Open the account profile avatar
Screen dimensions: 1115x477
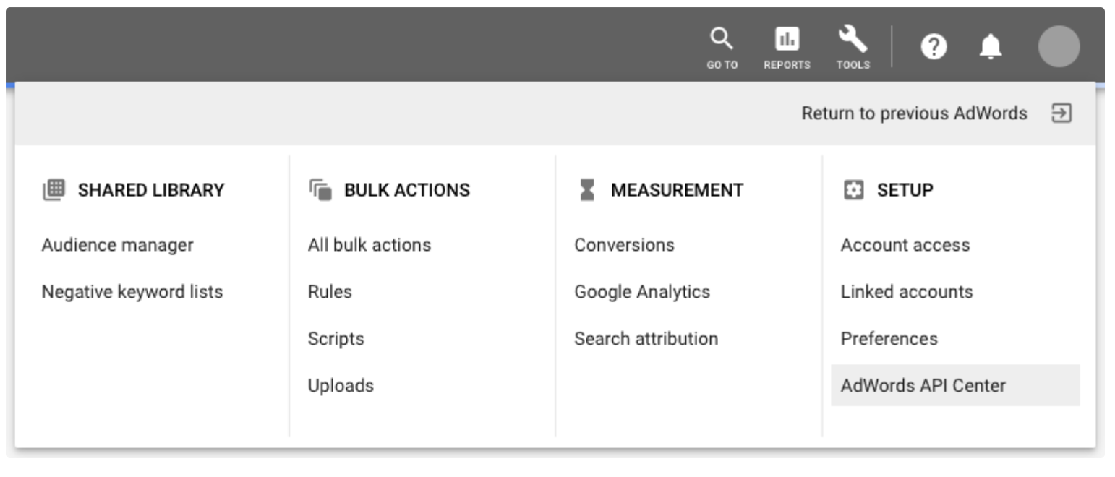coord(1059,47)
